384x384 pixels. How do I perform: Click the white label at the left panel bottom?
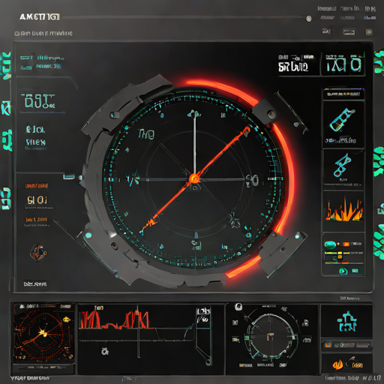pos(35,284)
